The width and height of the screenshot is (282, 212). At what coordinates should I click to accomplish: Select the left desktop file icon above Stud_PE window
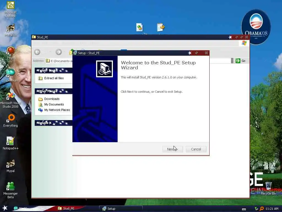click(139, 27)
